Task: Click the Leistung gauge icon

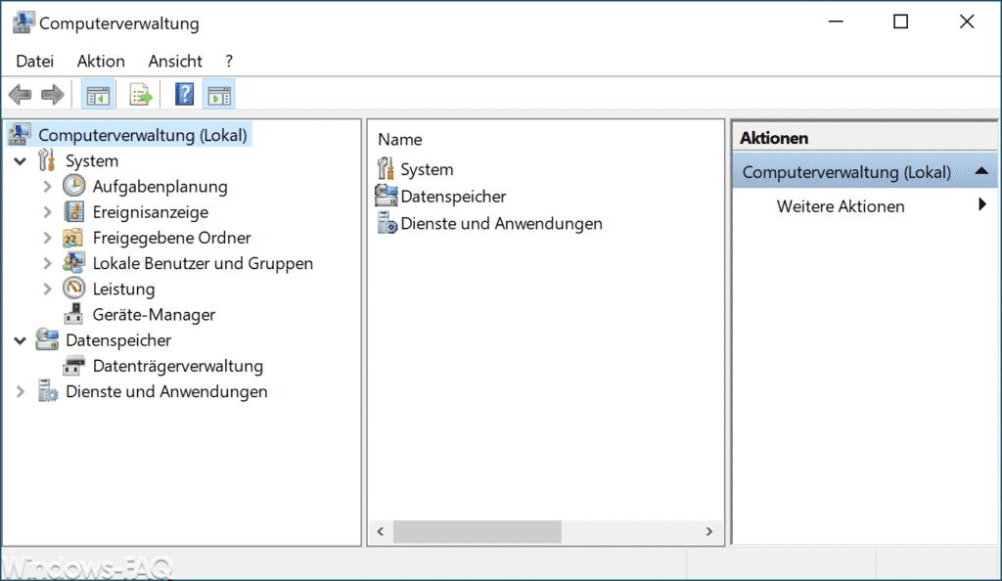Action: (x=73, y=288)
